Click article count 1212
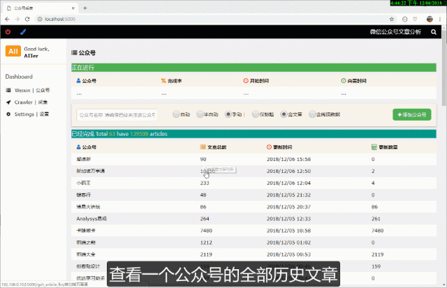447x288 pixels. (206, 243)
